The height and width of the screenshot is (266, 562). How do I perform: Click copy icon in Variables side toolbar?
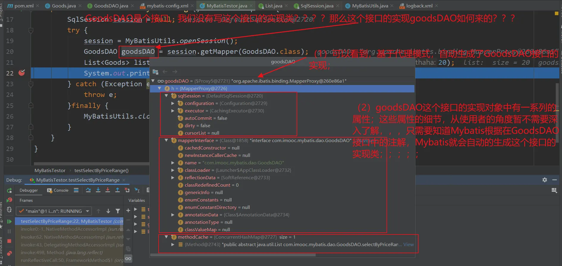(128, 249)
